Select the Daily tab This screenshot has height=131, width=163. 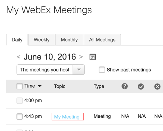[17, 40]
